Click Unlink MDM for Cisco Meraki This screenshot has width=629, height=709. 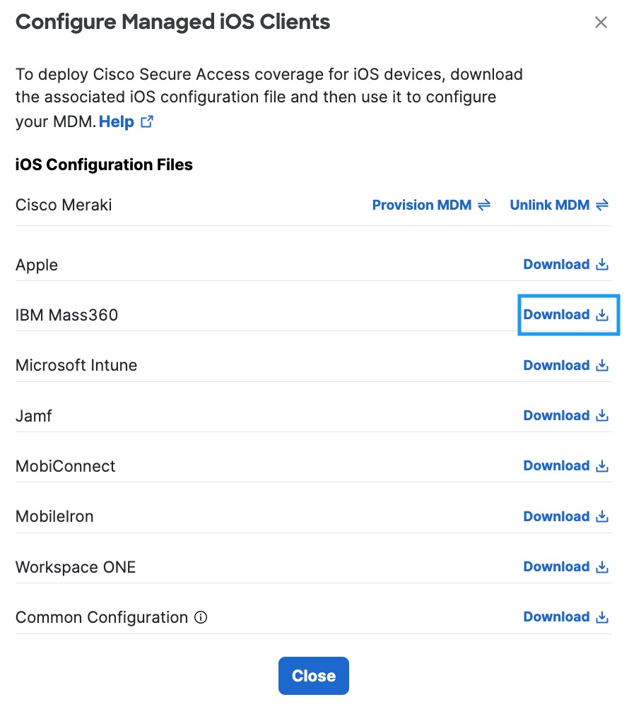pyautogui.click(x=559, y=205)
